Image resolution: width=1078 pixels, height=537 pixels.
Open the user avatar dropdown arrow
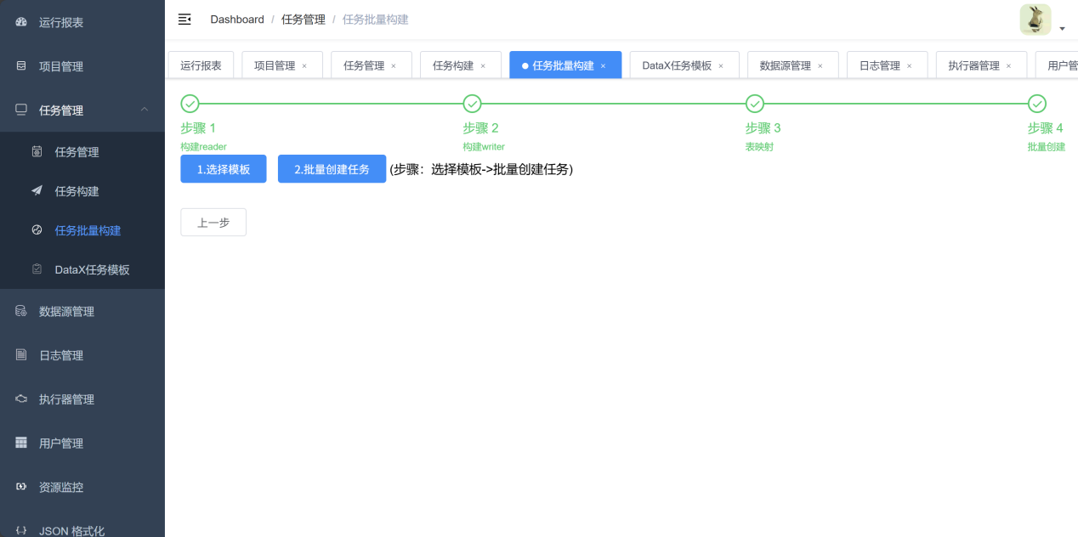pos(1062,29)
